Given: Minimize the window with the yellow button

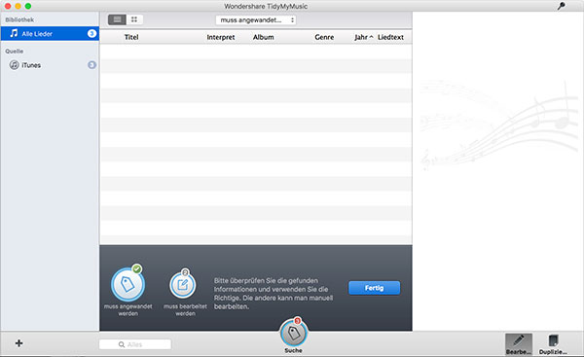Looking at the screenshot, I should coord(18,6).
